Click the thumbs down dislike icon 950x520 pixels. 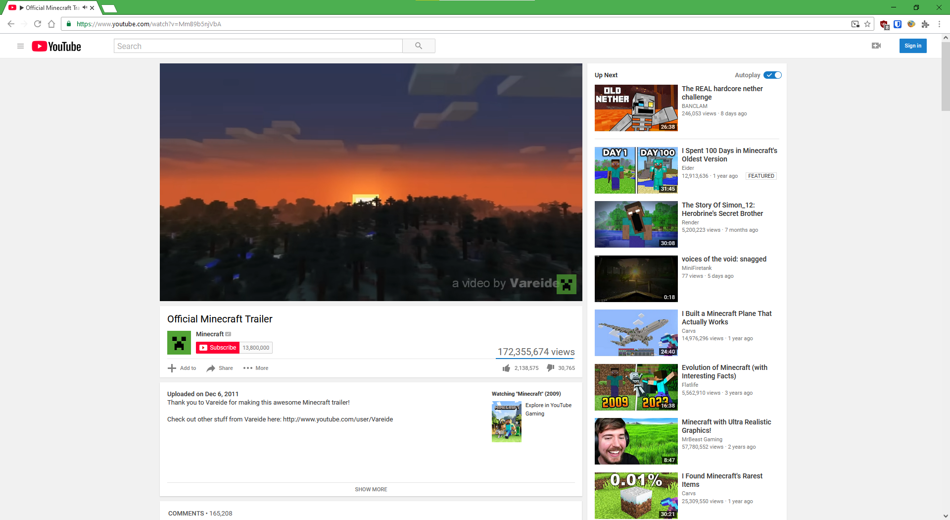(x=550, y=368)
